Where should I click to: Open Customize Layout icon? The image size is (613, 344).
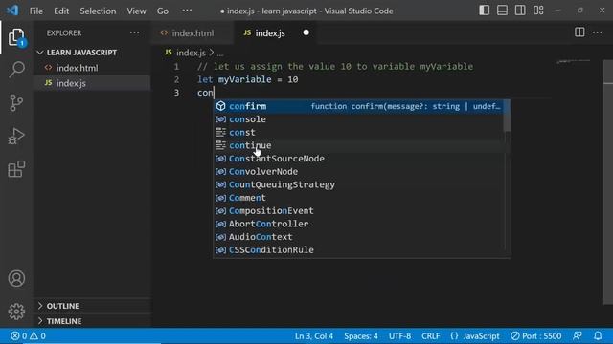click(538, 11)
